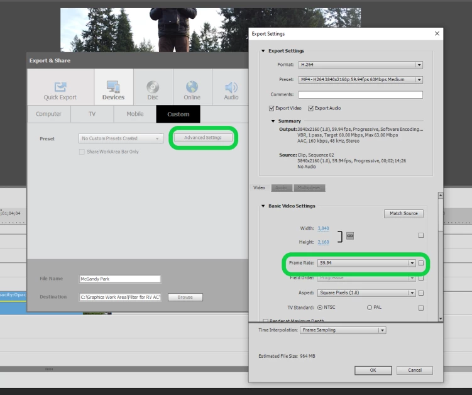Edit the Width value 3,840
The image size is (472, 395).
(x=323, y=228)
